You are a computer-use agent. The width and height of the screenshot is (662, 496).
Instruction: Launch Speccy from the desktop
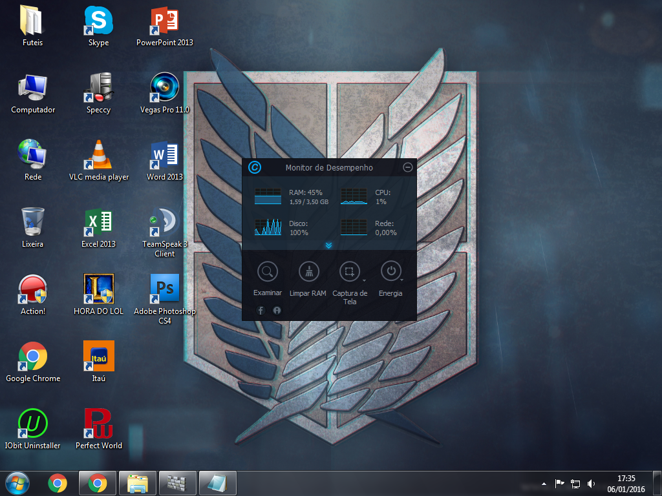point(98,93)
